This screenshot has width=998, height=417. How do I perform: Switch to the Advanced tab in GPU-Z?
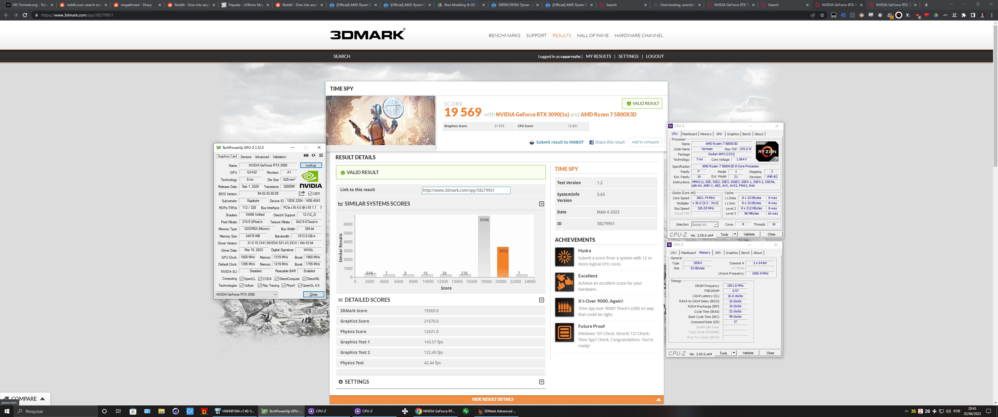[262, 157]
